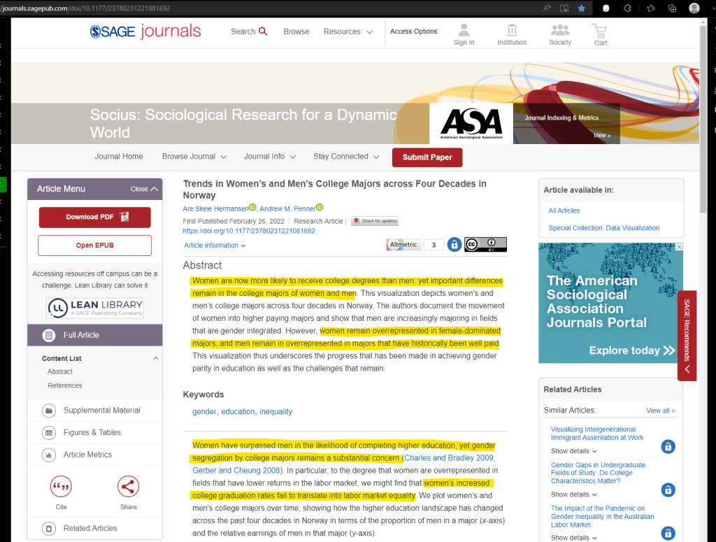The image size is (716, 542).
Task: Click the Download PDF button
Action: [x=94, y=217]
